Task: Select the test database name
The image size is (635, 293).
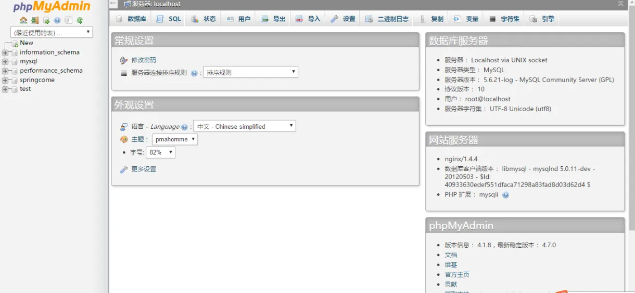Action: click(26, 89)
